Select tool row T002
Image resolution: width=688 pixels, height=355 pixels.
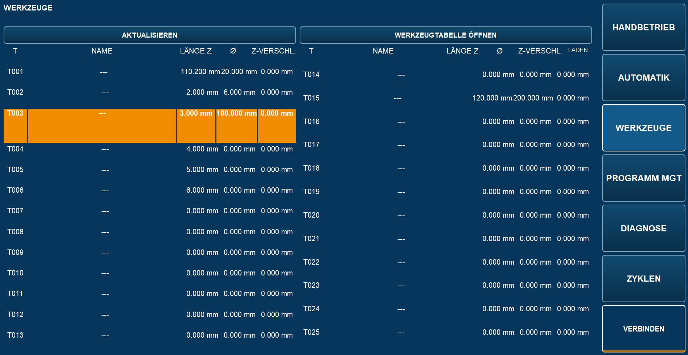pos(150,92)
